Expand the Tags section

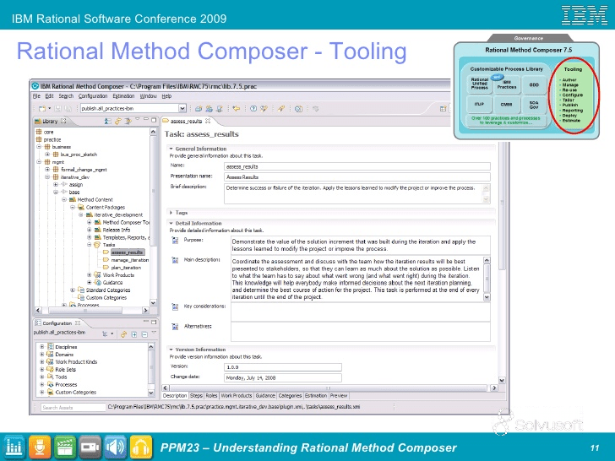171,213
